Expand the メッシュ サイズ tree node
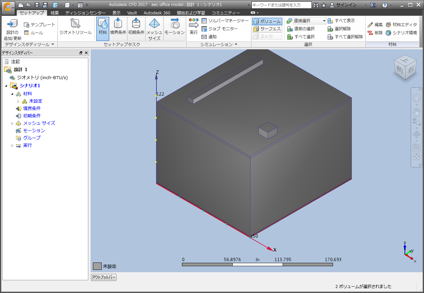The height and width of the screenshot is (293, 424). (x=12, y=123)
